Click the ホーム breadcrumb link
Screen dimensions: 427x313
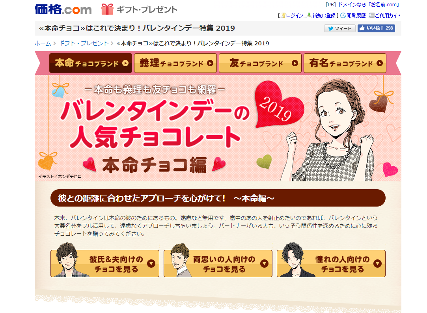click(x=43, y=43)
